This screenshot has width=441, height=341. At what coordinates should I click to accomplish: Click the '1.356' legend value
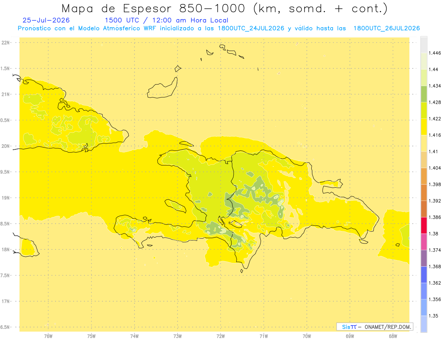(434, 299)
